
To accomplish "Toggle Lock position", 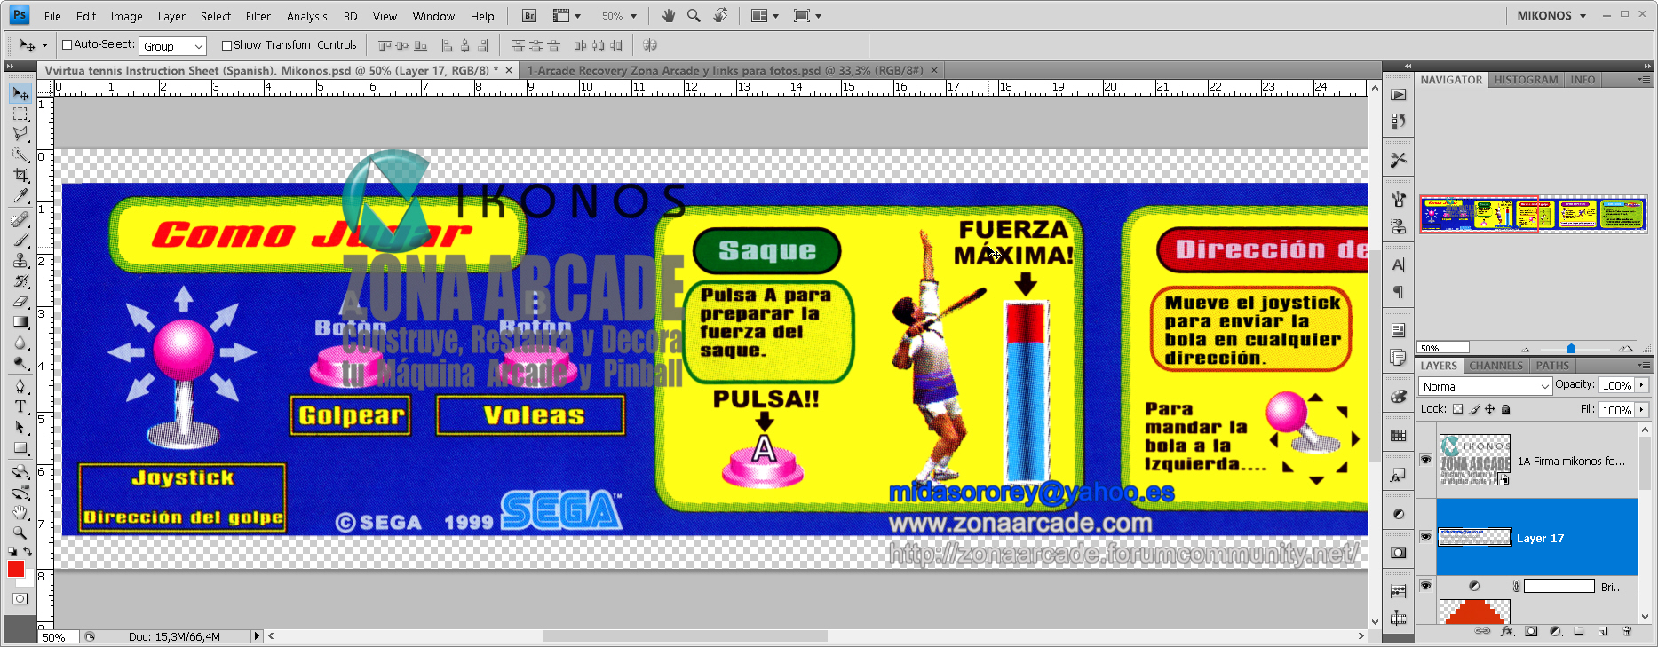I will tap(1490, 409).
